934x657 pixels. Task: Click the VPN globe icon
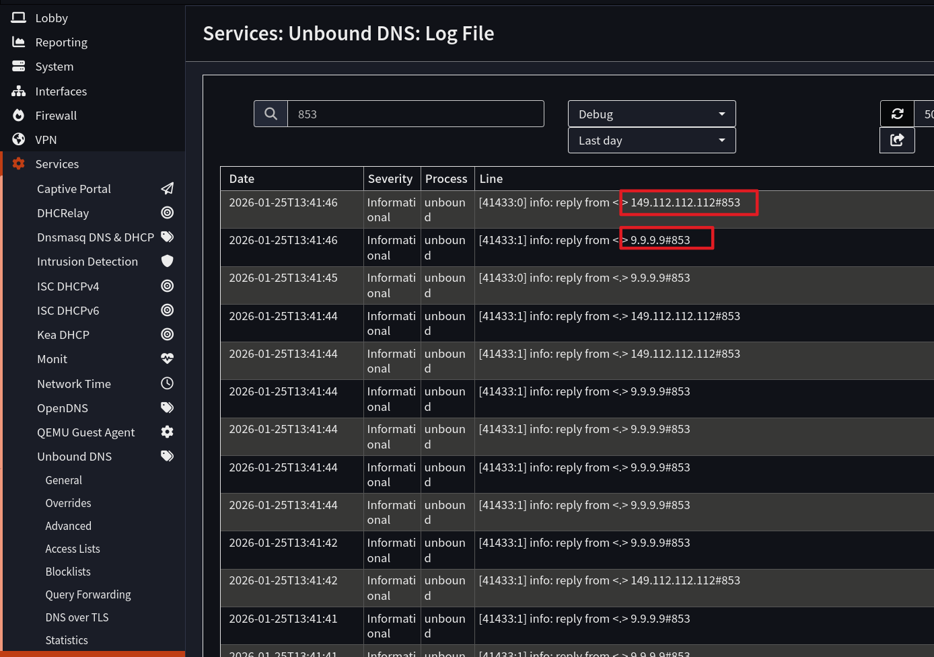pyautogui.click(x=18, y=139)
